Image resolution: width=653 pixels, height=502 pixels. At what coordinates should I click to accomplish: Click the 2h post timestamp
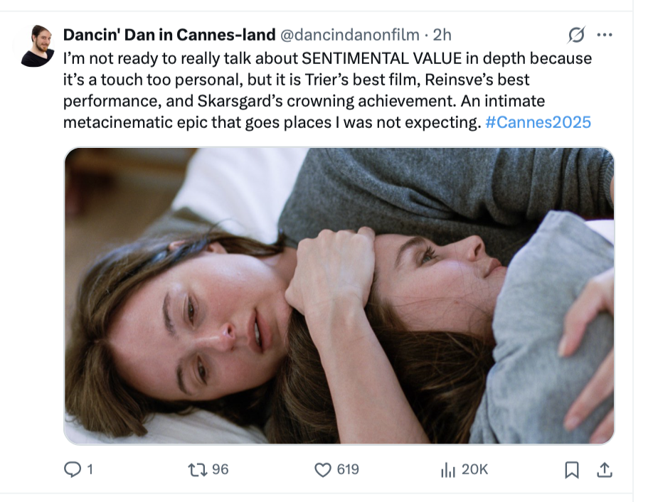(442, 34)
